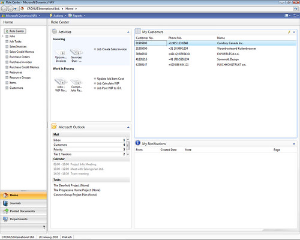The height and width of the screenshot is (240, 300).
Task: Open Resources list
Action: click(x=16, y=73)
